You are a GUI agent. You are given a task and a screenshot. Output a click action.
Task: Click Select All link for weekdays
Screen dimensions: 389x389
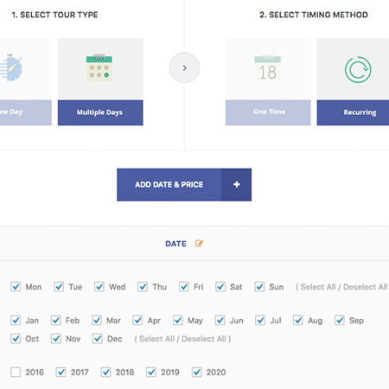[x=318, y=287]
